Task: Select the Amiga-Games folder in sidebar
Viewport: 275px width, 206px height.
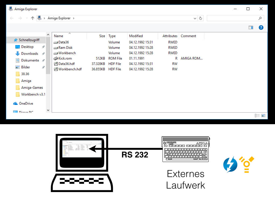Action: [x=32, y=87]
